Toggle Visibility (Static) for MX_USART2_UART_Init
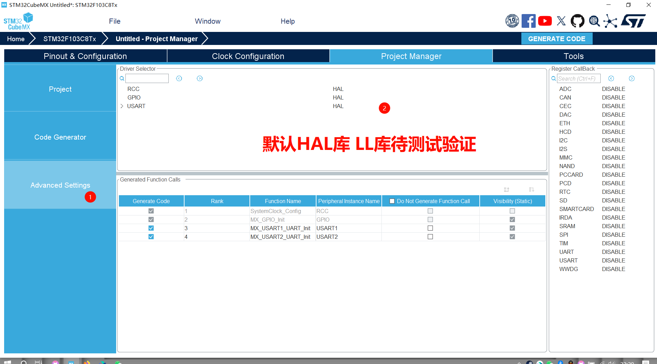 (512, 237)
